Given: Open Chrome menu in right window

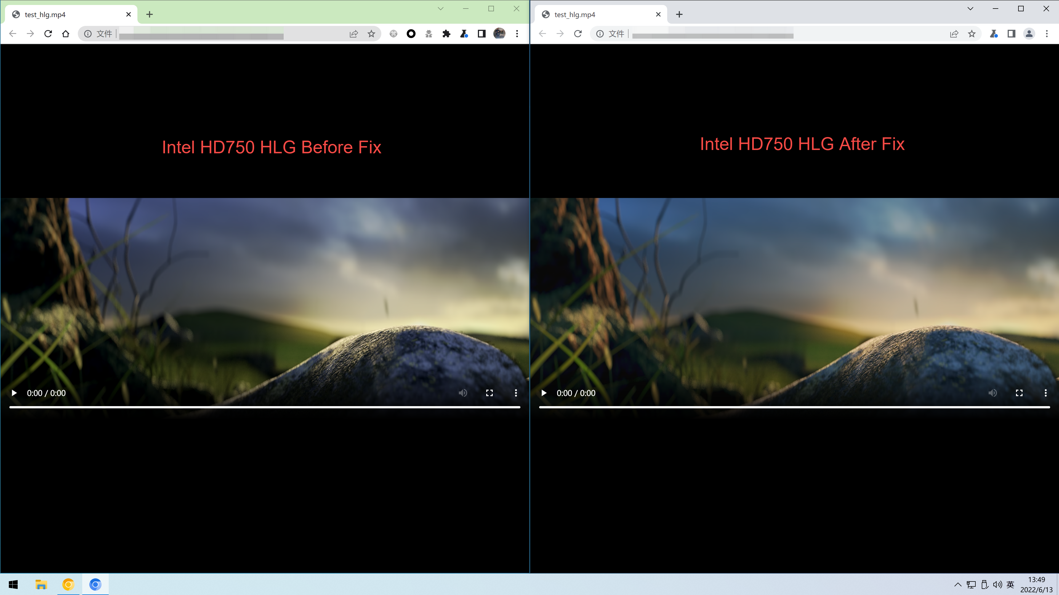Looking at the screenshot, I should (1047, 34).
